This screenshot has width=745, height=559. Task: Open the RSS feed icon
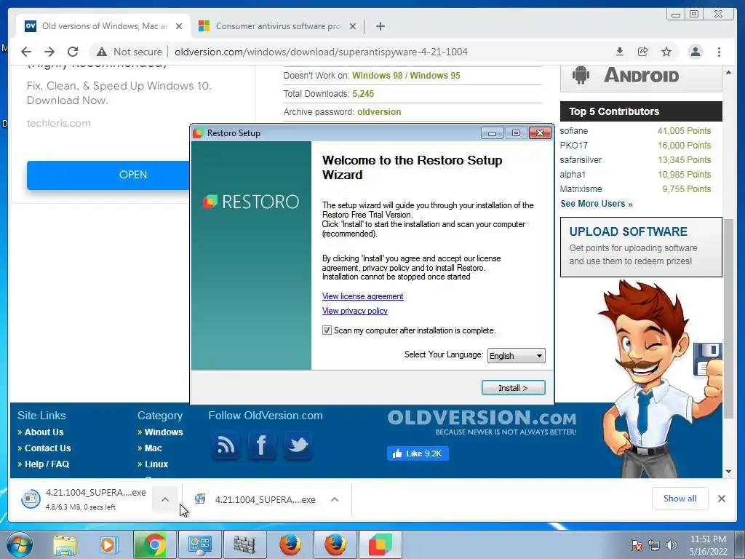pos(226,445)
